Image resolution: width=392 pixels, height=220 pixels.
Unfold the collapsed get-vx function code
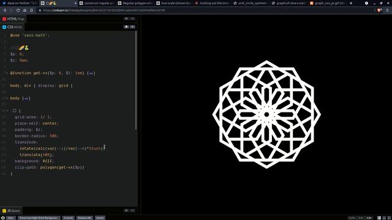[91, 73]
